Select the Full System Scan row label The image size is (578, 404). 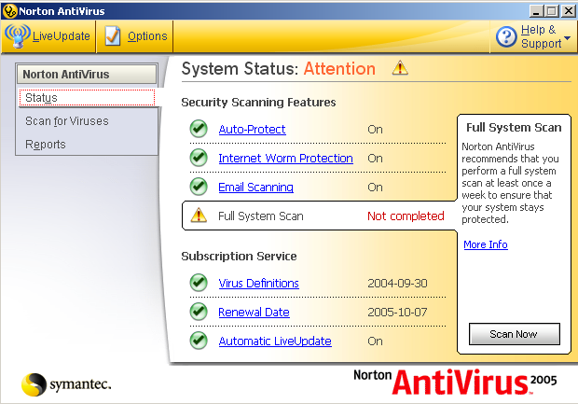coord(261,216)
